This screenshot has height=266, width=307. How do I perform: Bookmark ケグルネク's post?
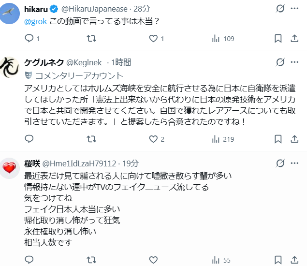(x=278, y=139)
